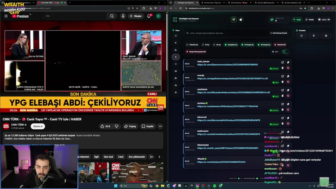Open the video more actions ellipsis
The width and height of the screenshot is (336, 189).
pos(160,126)
